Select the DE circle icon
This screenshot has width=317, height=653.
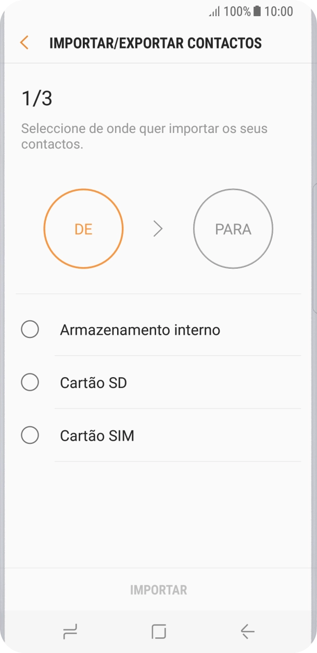point(83,228)
